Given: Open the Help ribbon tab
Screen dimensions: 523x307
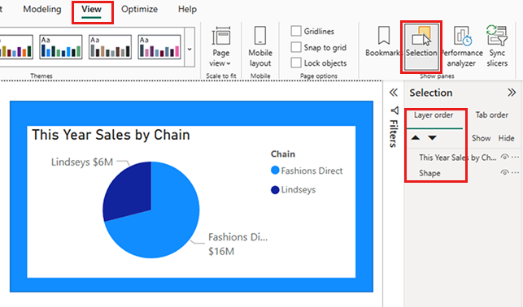Looking at the screenshot, I should coord(187,9).
